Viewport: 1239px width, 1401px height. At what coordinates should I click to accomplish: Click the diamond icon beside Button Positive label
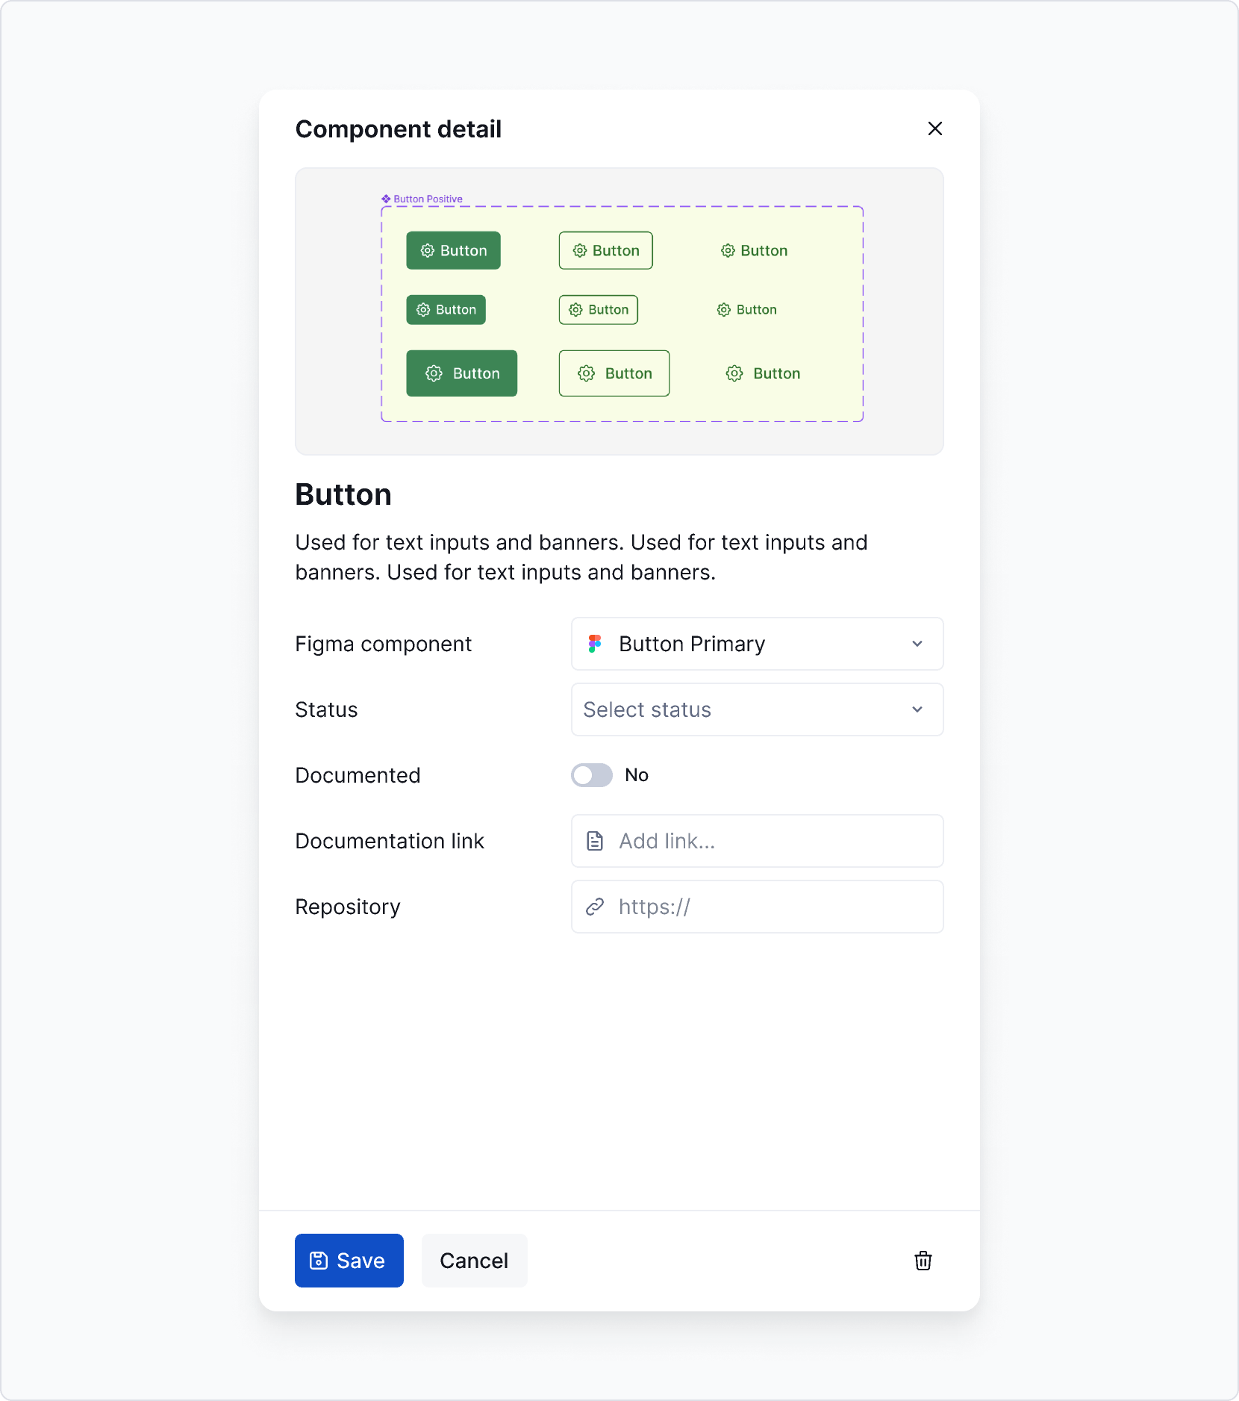pyautogui.click(x=385, y=199)
